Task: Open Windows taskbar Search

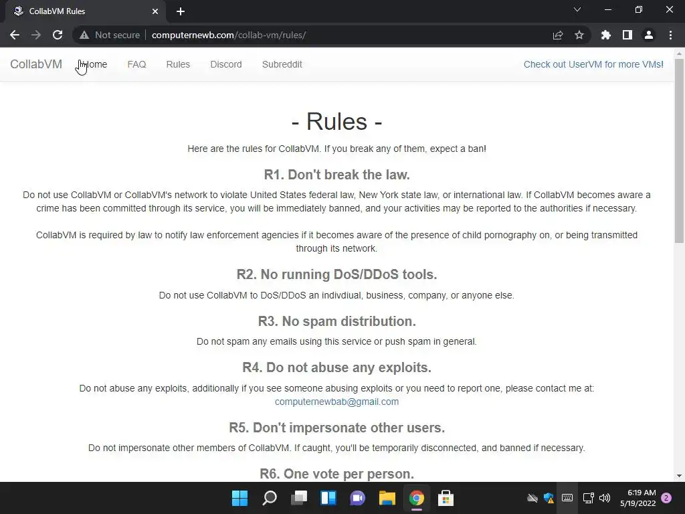Action: (270, 498)
